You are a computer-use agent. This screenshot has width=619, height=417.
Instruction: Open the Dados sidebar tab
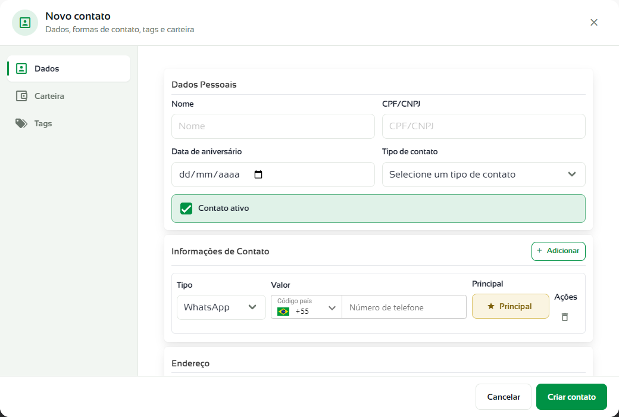(68, 69)
